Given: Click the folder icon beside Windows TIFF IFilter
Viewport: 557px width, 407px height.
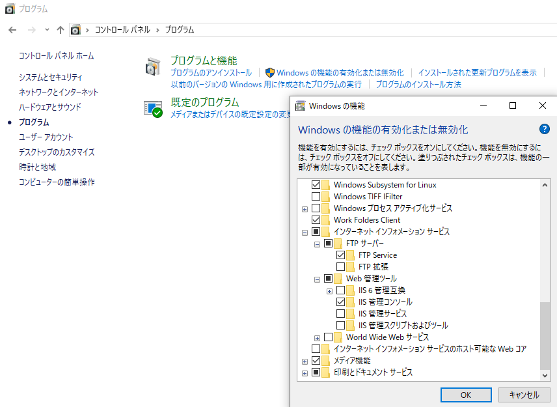Looking at the screenshot, I should pos(325,197).
